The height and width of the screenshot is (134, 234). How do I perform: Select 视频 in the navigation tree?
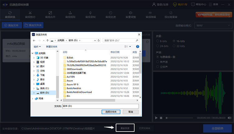[x=42, y=62]
